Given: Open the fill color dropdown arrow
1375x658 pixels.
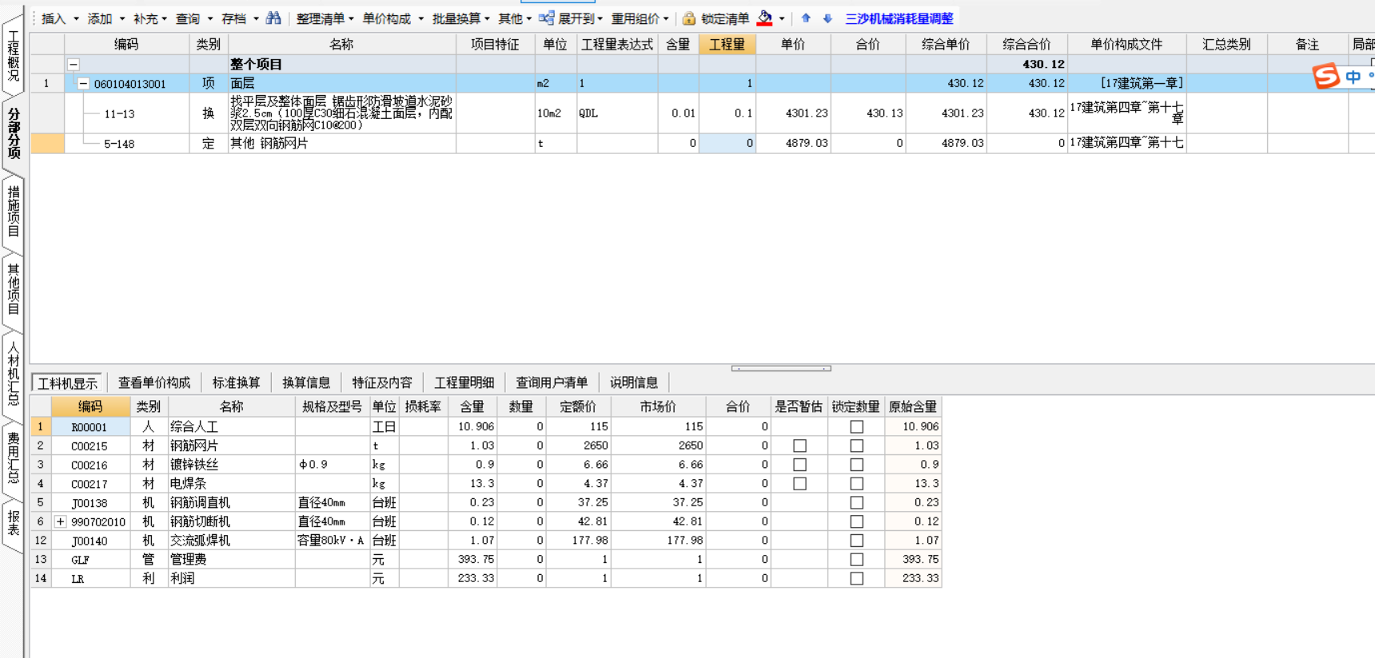Looking at the screenshot, I should tap(782, 18).
